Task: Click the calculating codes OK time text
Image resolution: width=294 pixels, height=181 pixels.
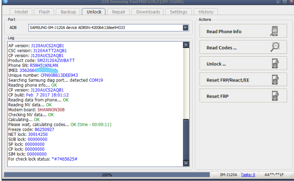Action: (x=91, y=125)
